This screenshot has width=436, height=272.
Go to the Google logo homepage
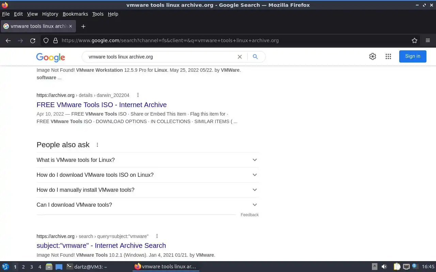click(x=50, y=57)
